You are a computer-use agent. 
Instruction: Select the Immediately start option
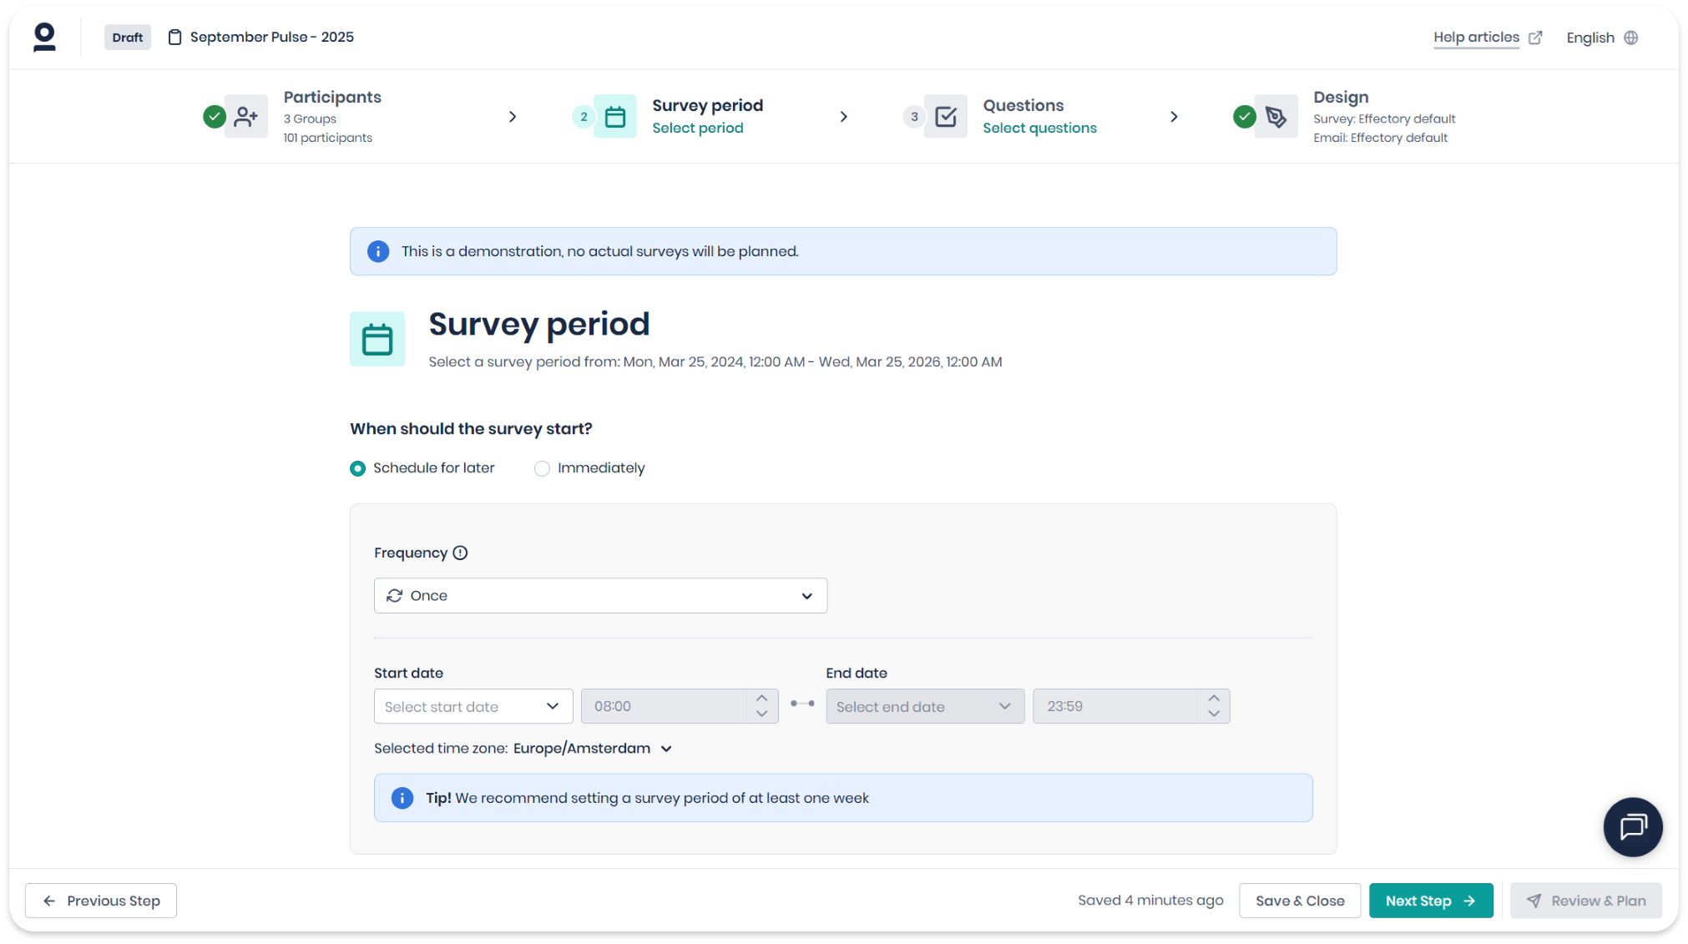(543, 468)
